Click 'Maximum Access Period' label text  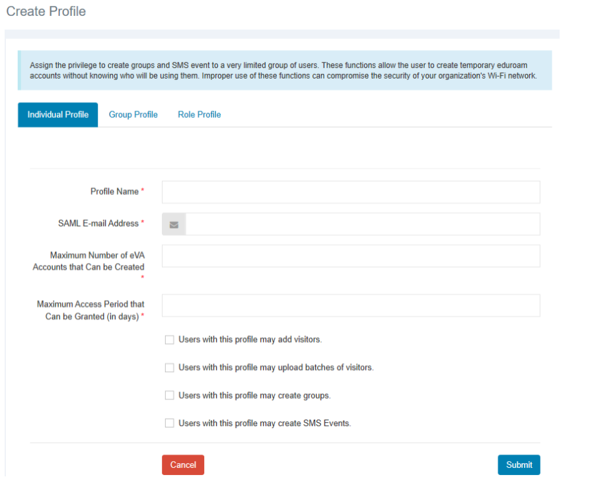90,311
